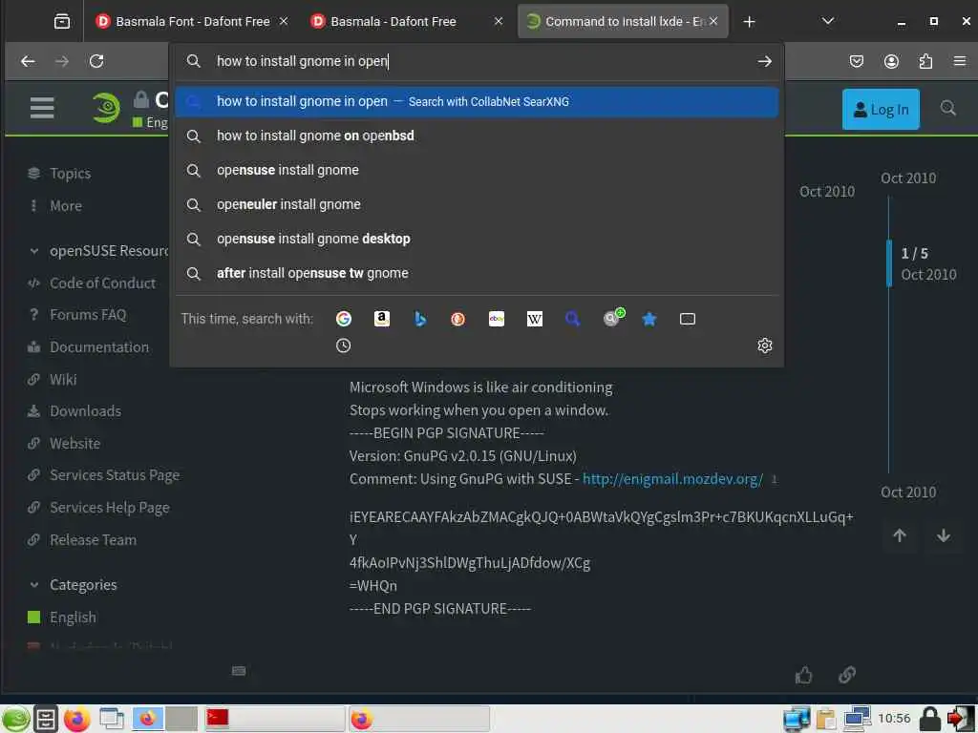Jump to the top Oct 2010 timeline date

(908, 178)
